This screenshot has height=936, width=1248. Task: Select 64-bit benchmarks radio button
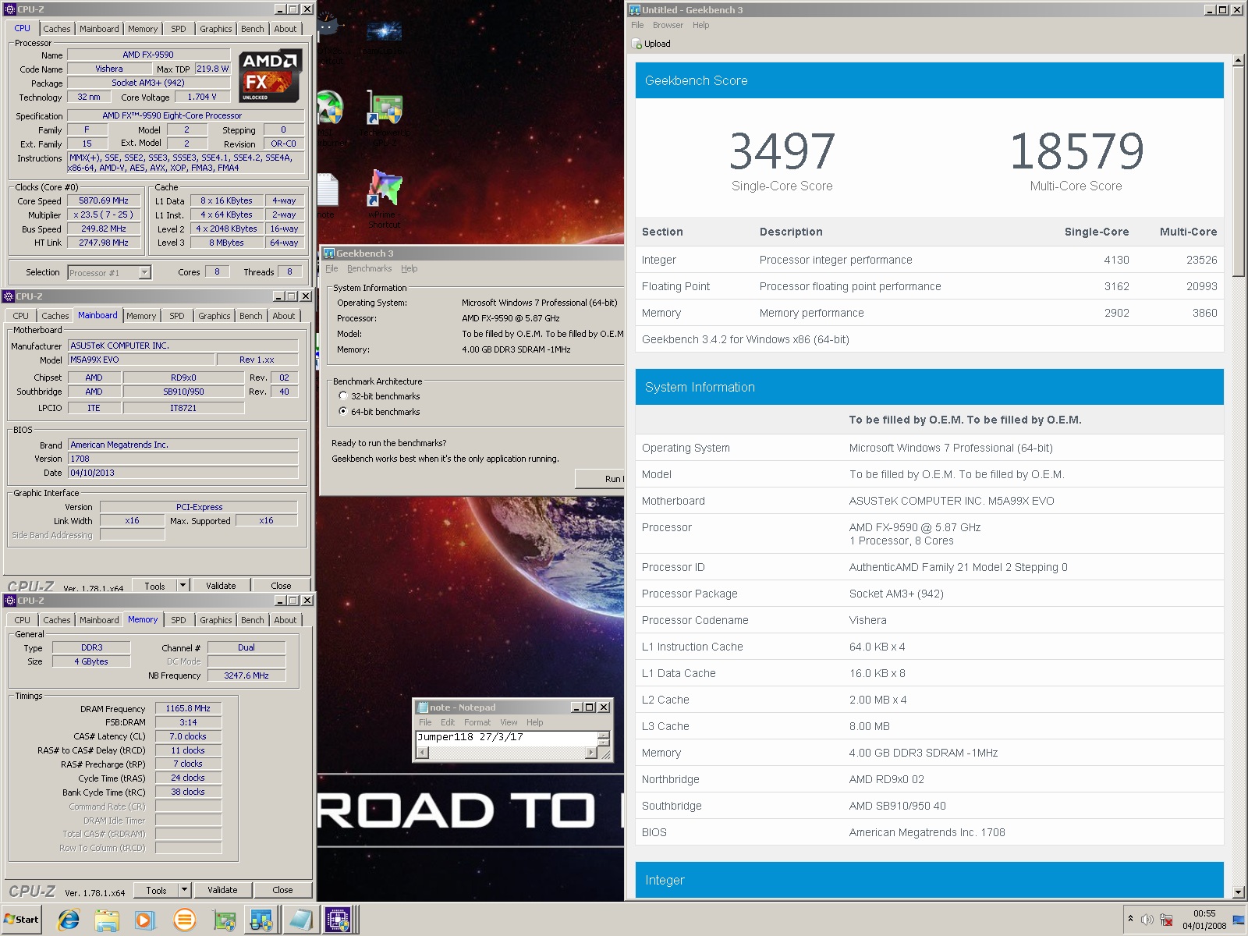343,412
